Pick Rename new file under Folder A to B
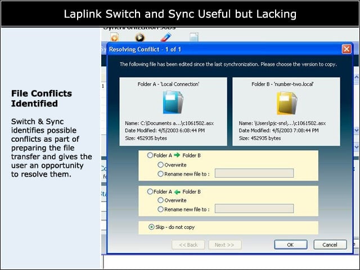 tap(160, 174)
